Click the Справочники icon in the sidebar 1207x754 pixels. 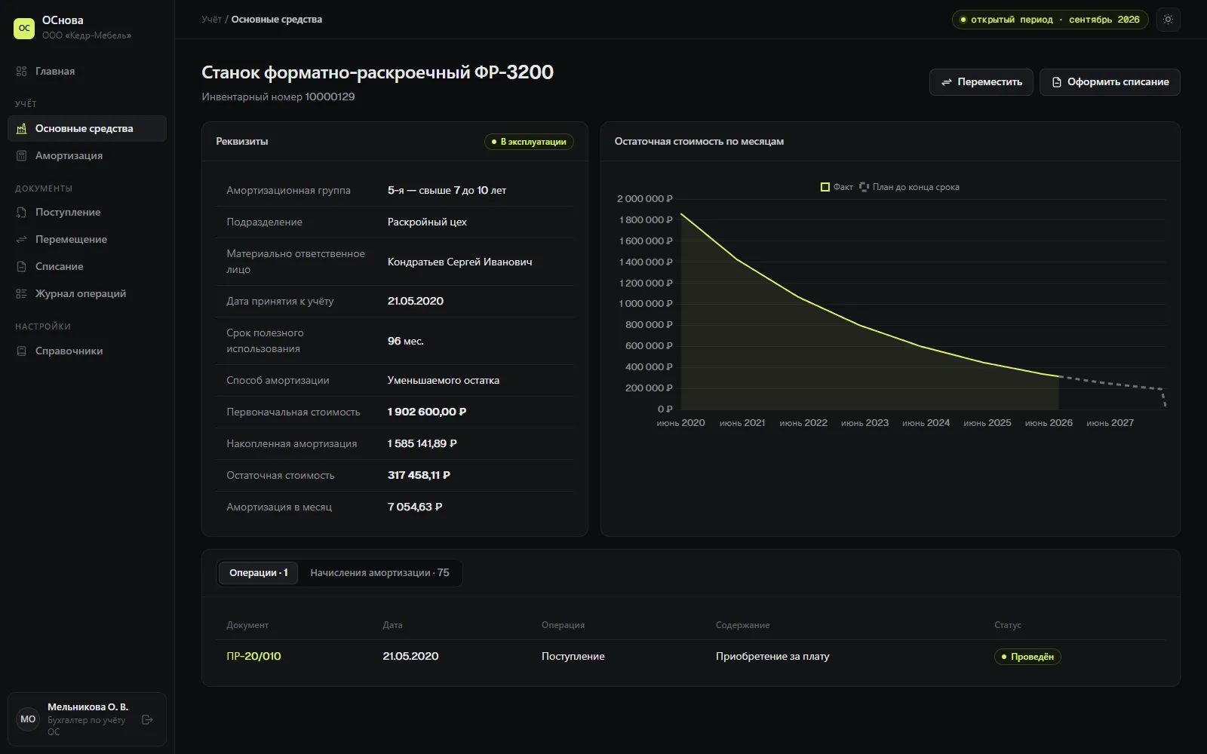[21, 351]
